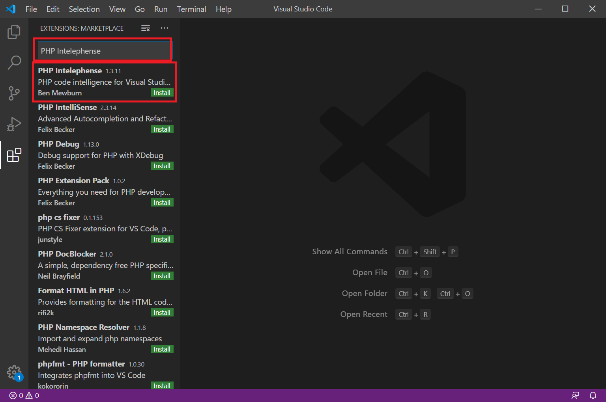606x402 pixels.
Task: Click the Extensions: Marketplace header
Action: click(82, 28)
